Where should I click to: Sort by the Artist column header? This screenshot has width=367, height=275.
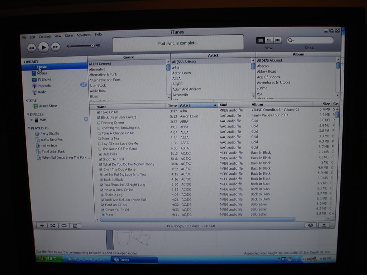pos(198,106)
